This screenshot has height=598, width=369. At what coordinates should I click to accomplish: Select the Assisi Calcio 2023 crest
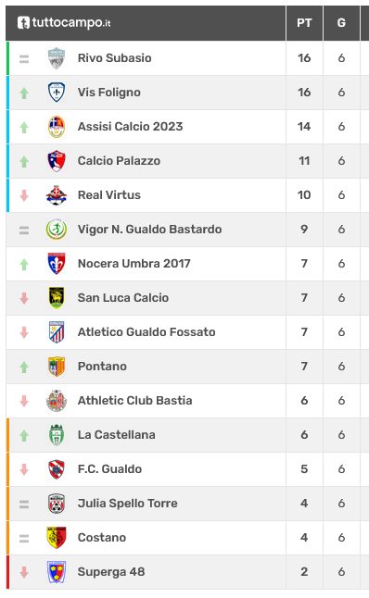pos(57,127)
